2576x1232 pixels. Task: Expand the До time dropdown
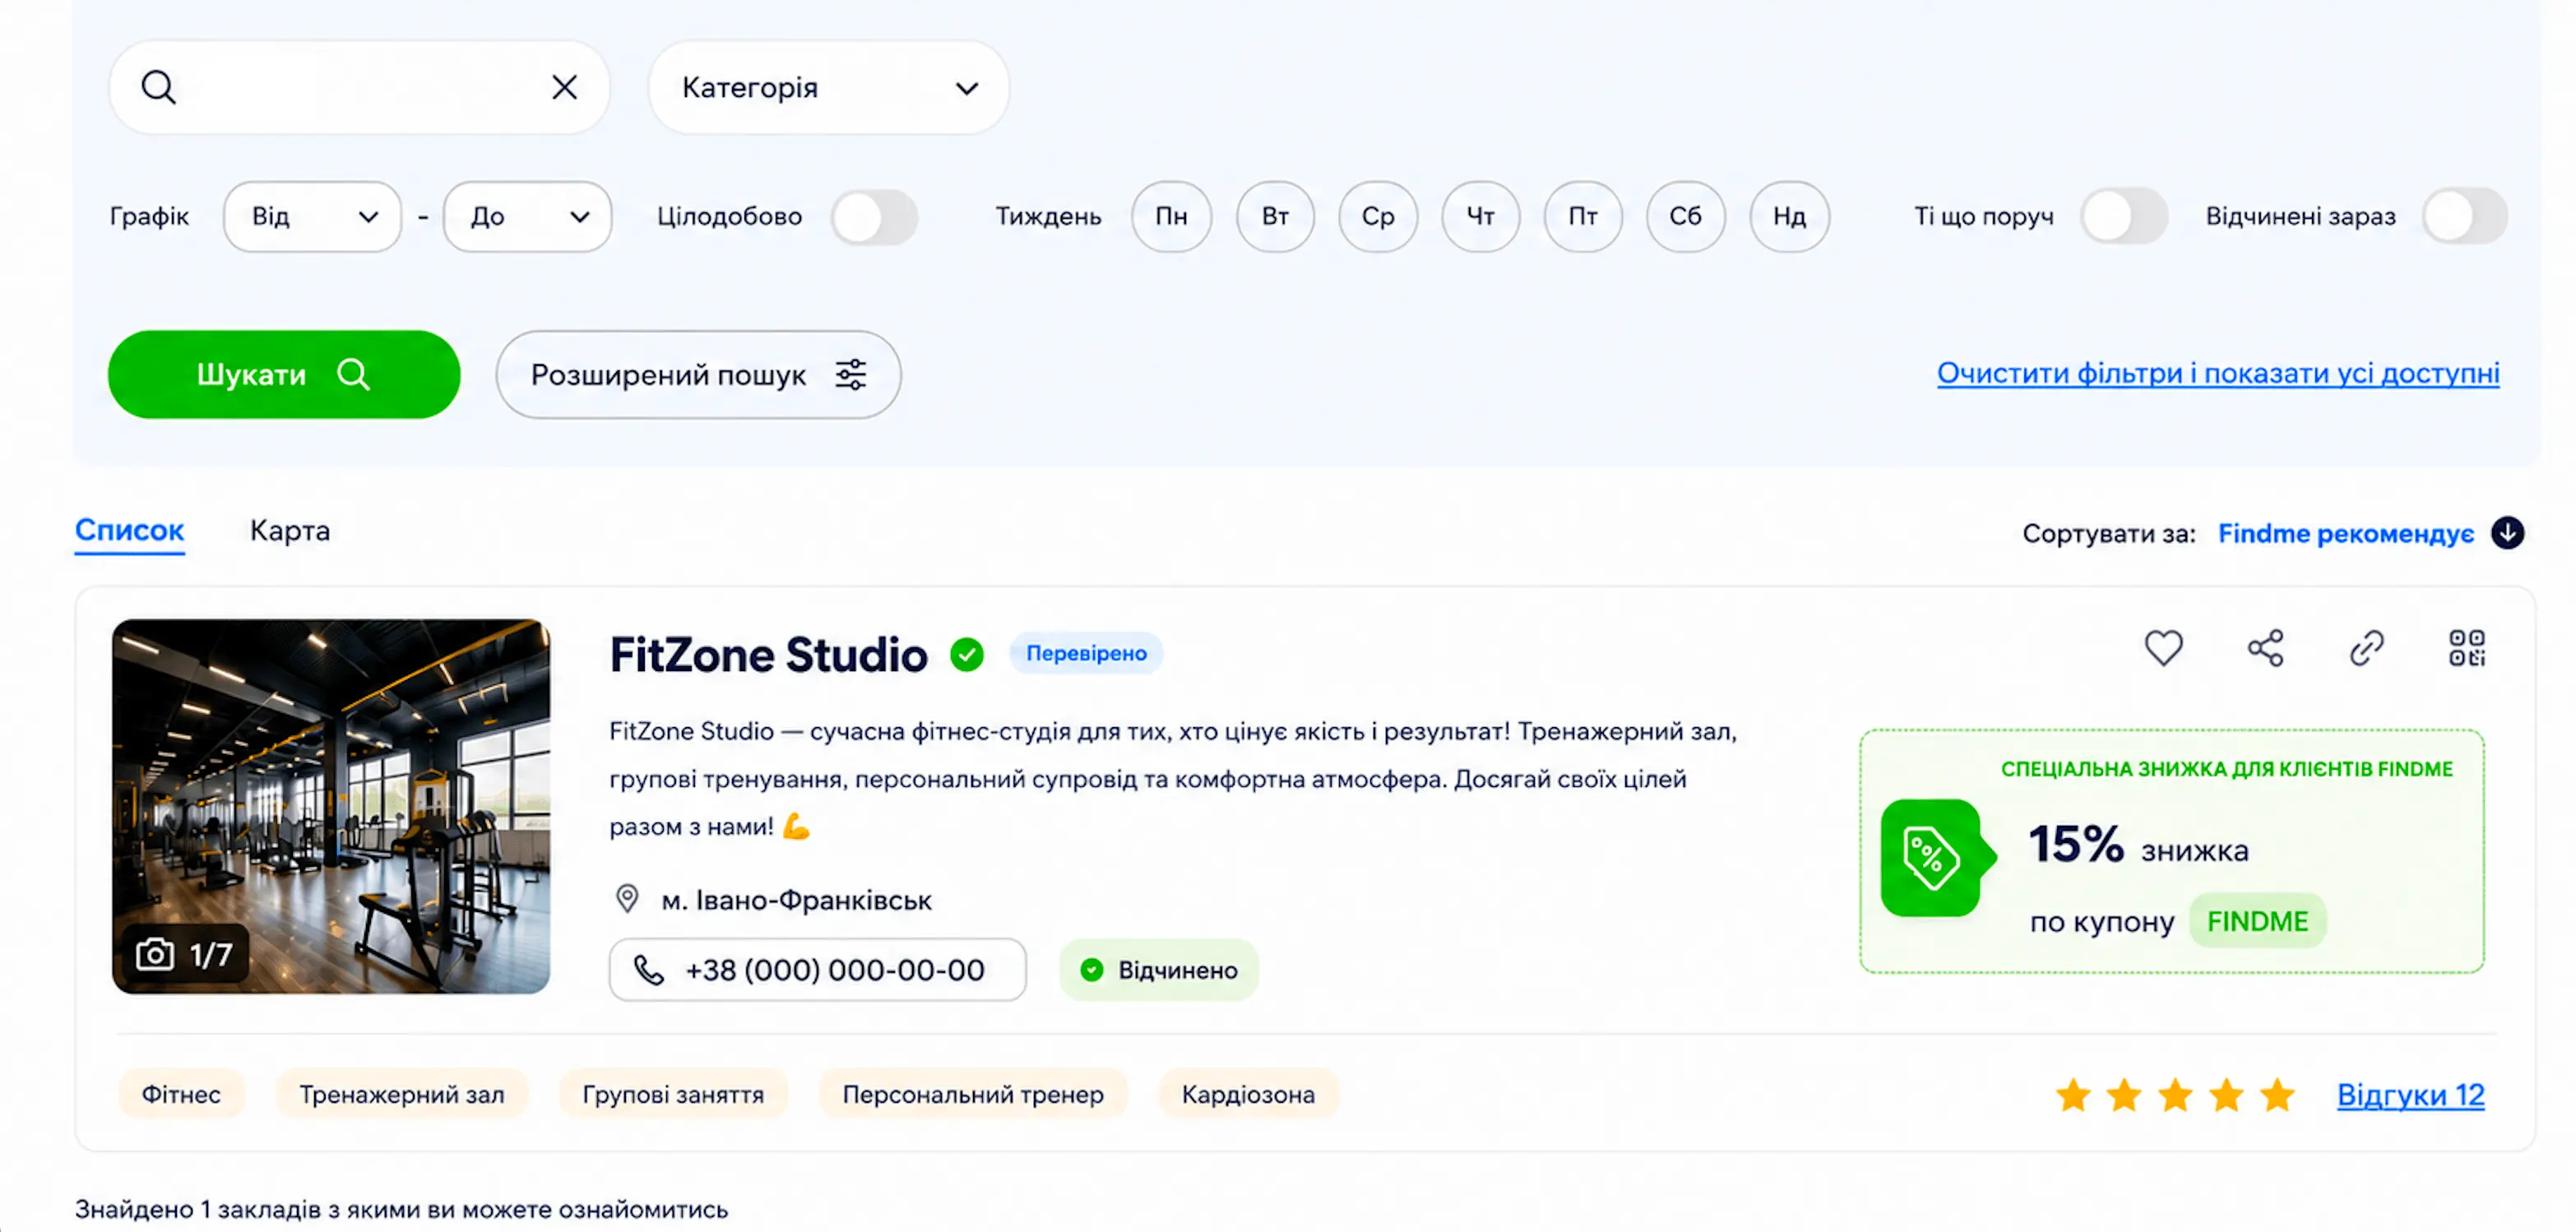527,216
